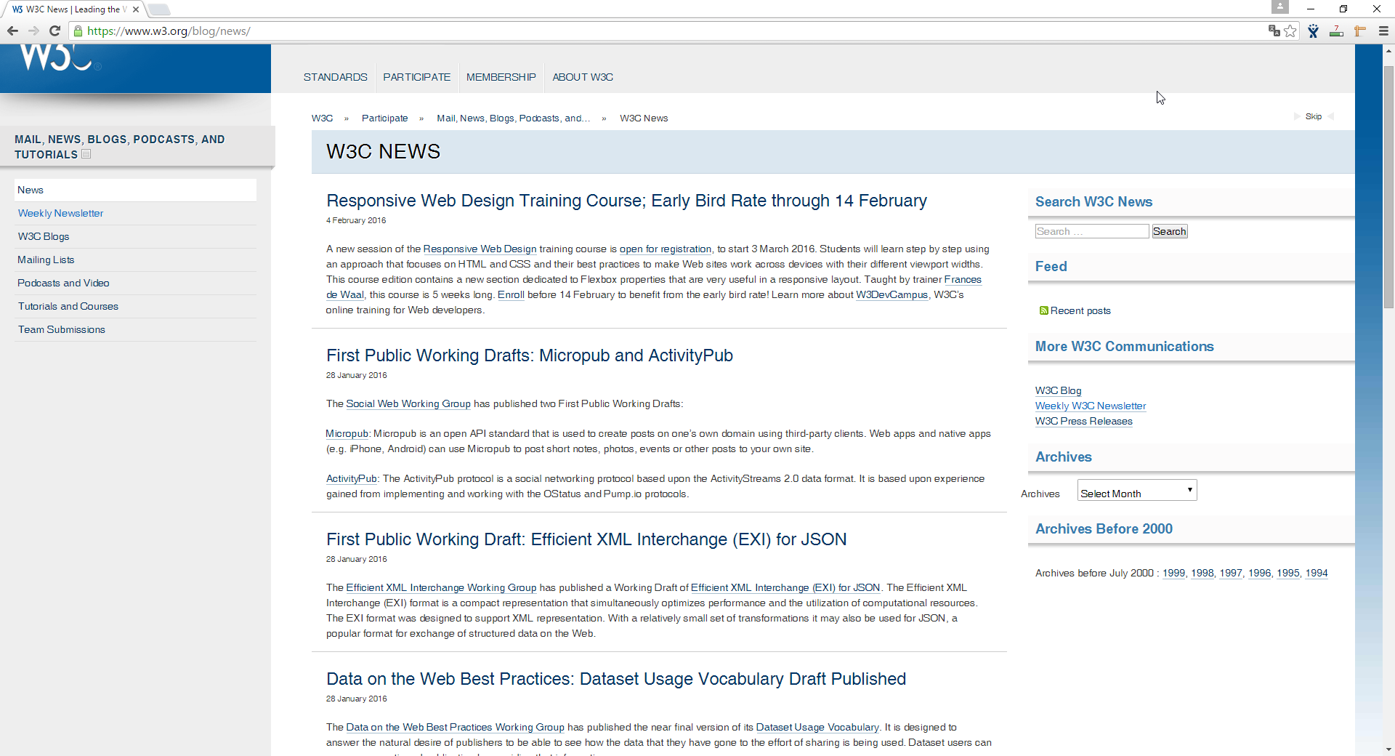Click the Participate breadcrumb link

click(x=384, y=118)
